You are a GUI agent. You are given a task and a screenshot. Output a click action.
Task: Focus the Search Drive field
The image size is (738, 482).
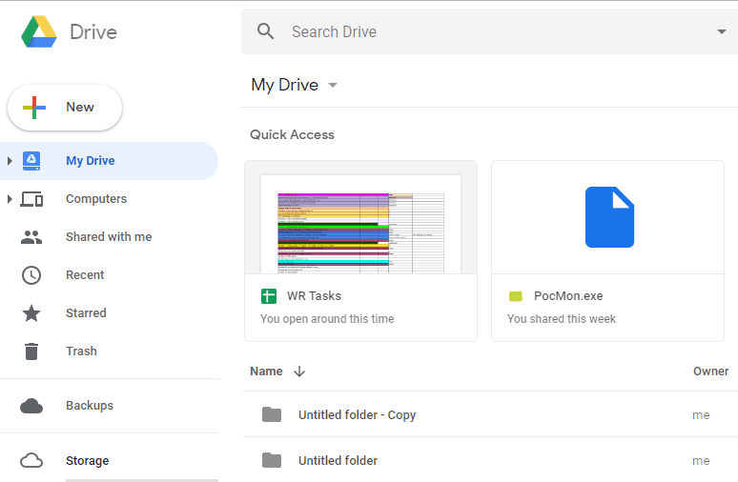(489, 31)
